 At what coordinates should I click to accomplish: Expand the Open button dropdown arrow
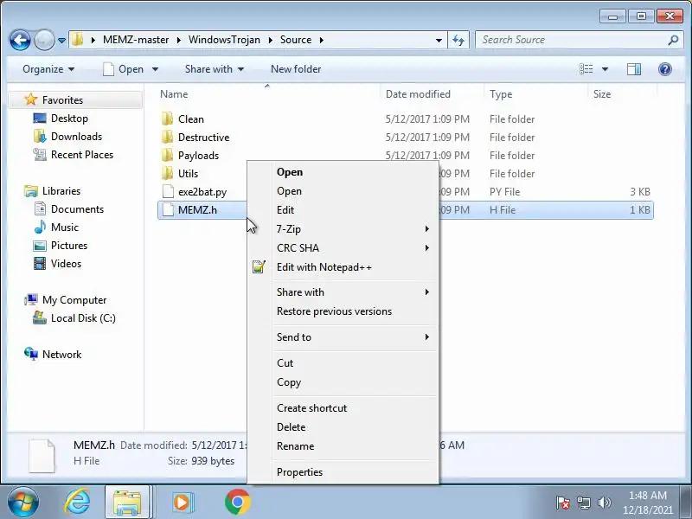[155, 69]
